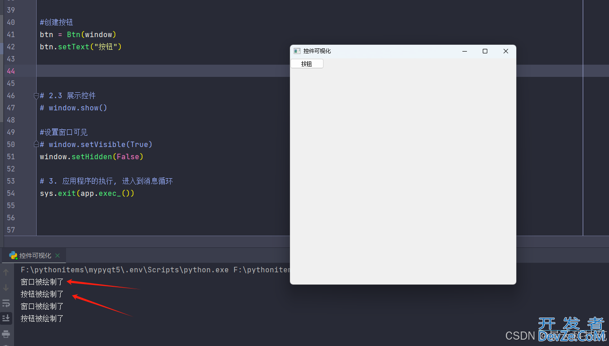
Task: Click the comment # window.show()
Action: 73,108
